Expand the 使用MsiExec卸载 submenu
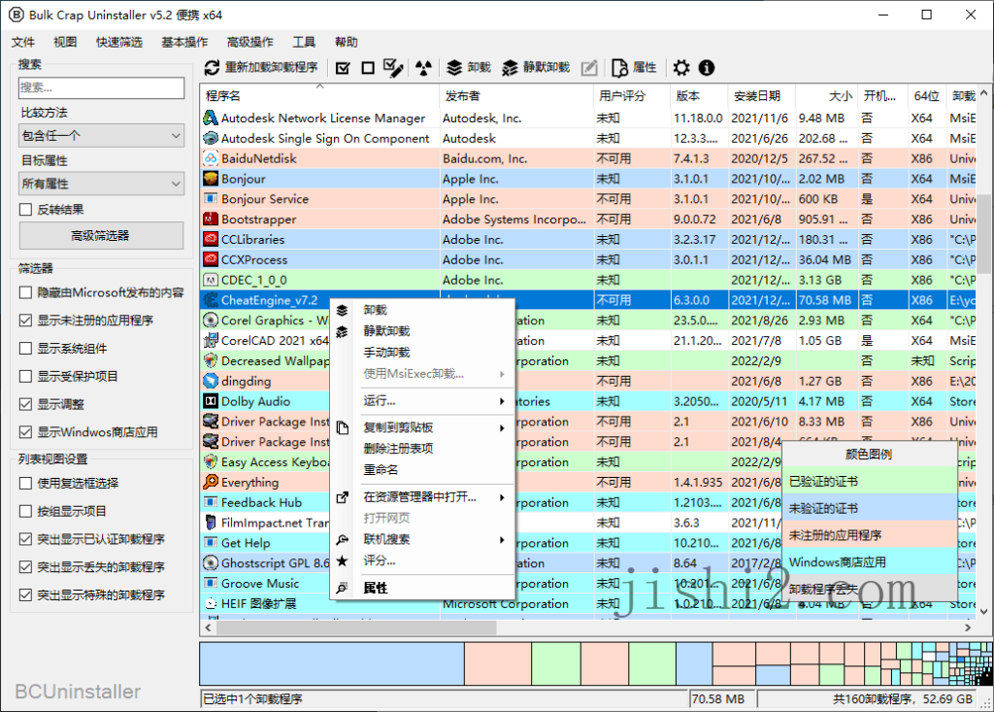994x712 pixels. [421, 374]
